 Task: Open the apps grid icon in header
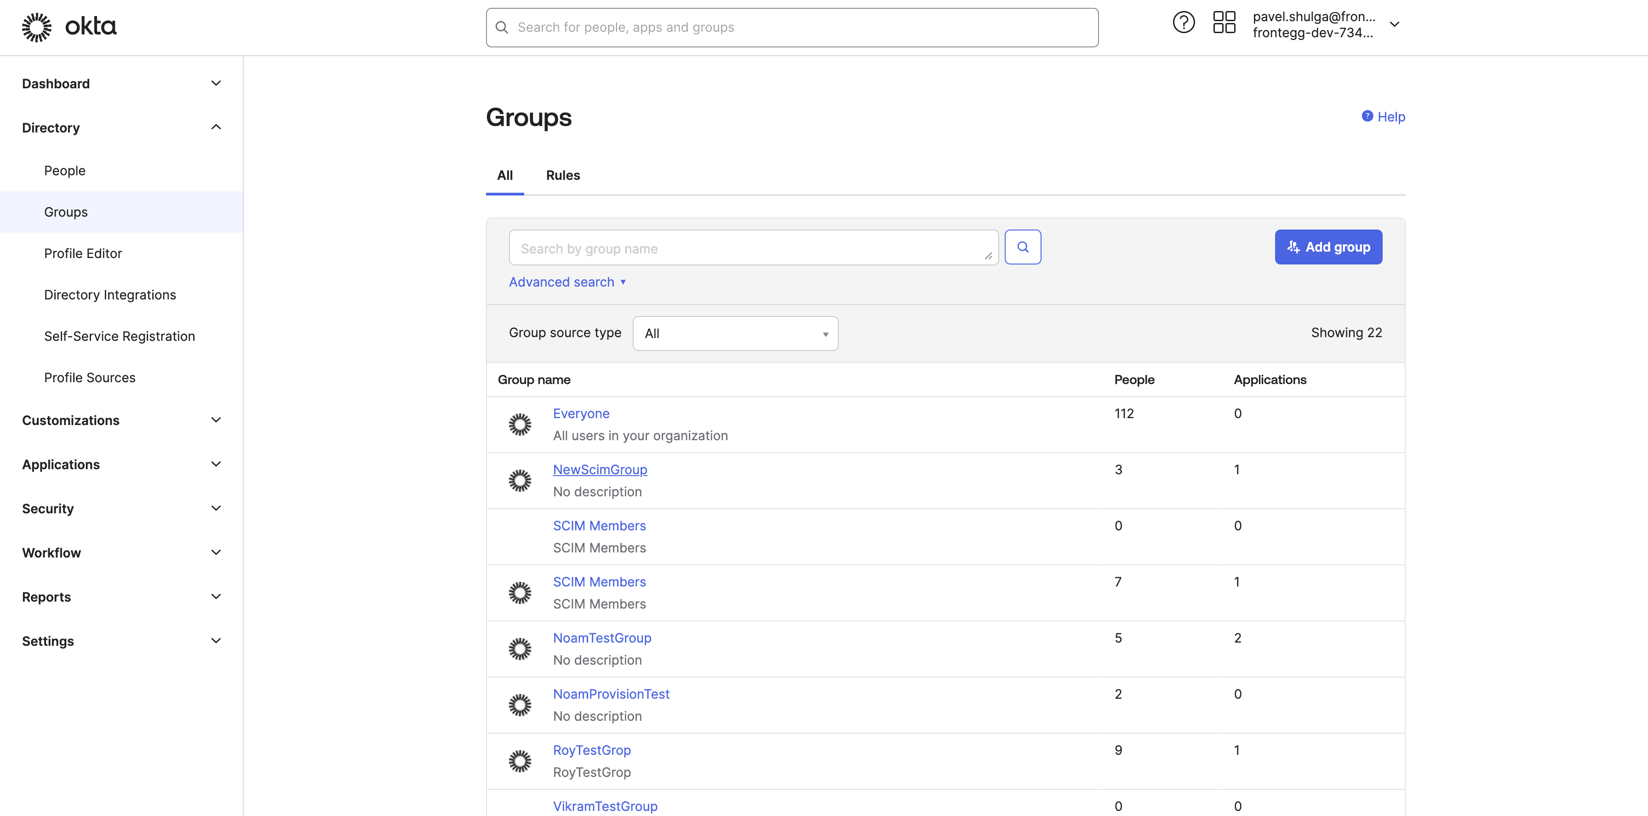1224,23
